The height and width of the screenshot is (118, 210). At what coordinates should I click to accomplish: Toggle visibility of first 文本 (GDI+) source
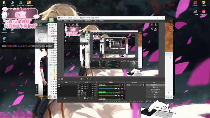(92, 84)
